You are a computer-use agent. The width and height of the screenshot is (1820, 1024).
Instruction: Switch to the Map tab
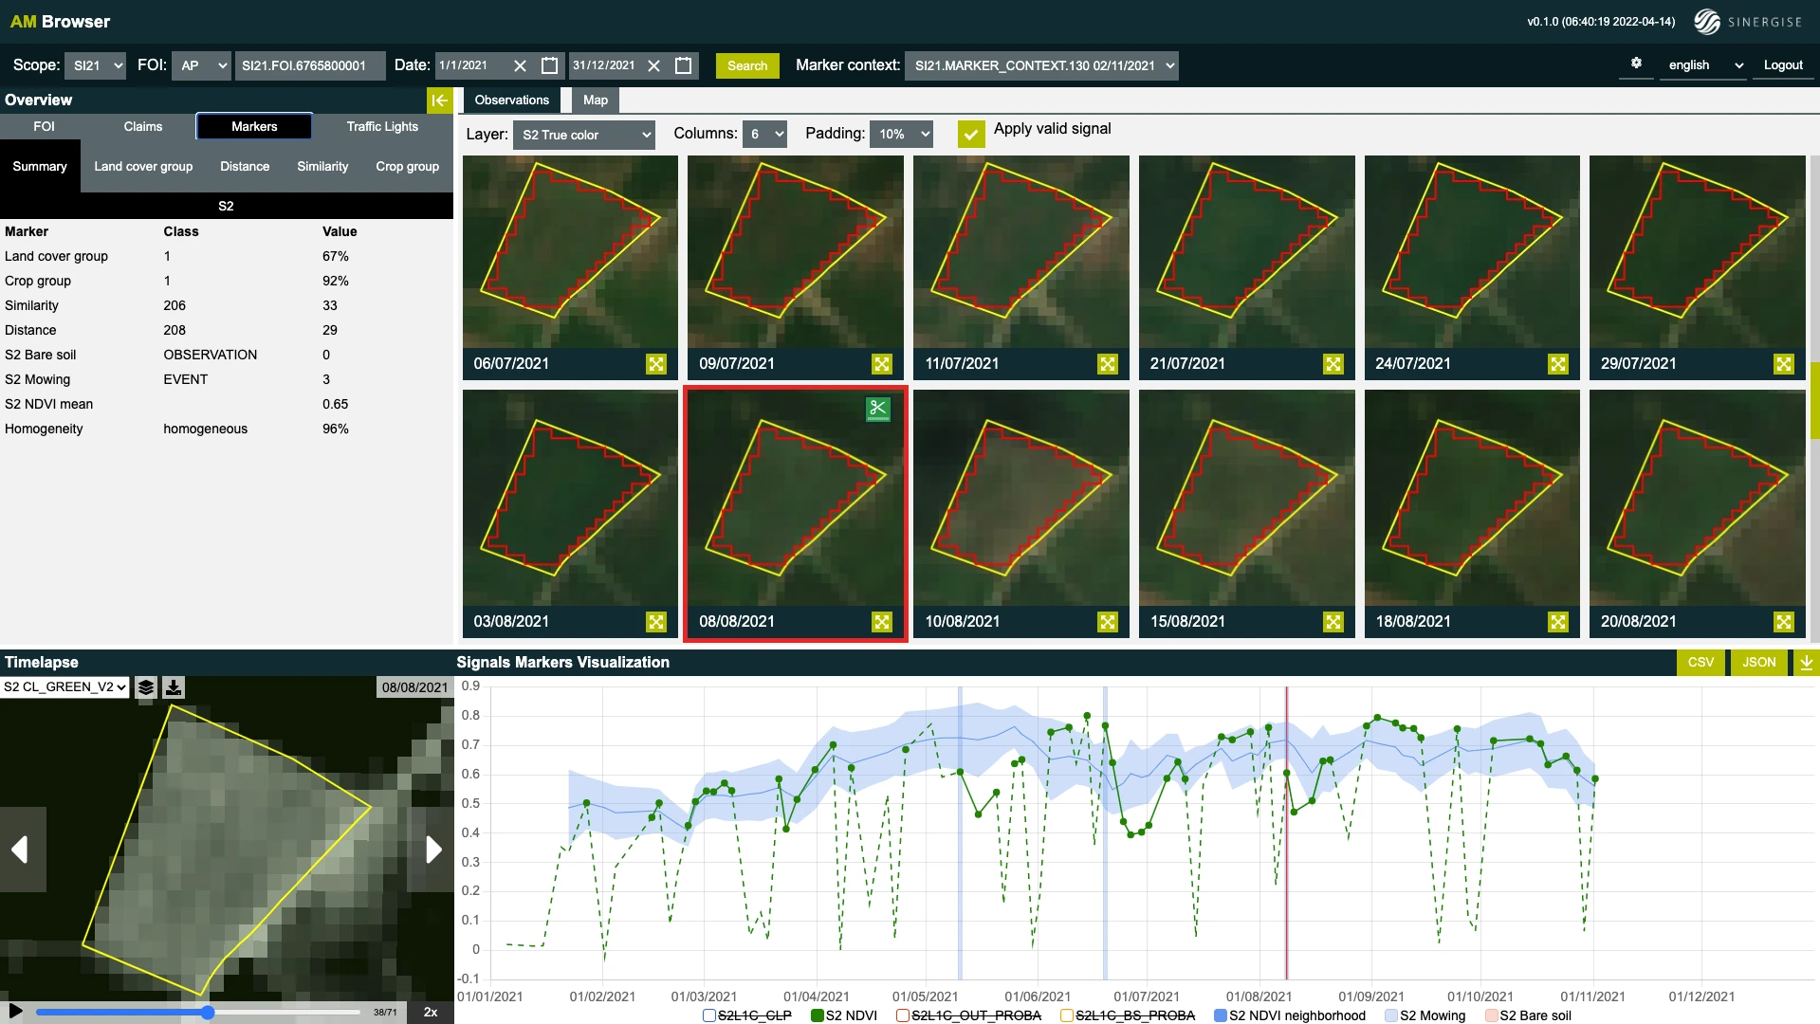595,101
